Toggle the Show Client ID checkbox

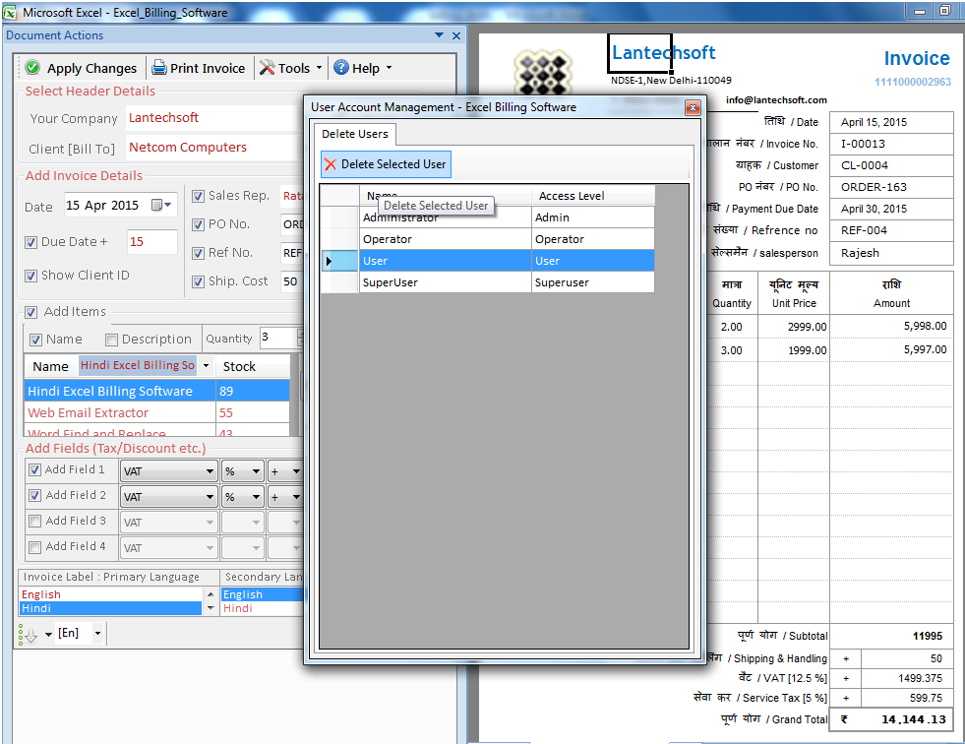(x=30, y=276)
